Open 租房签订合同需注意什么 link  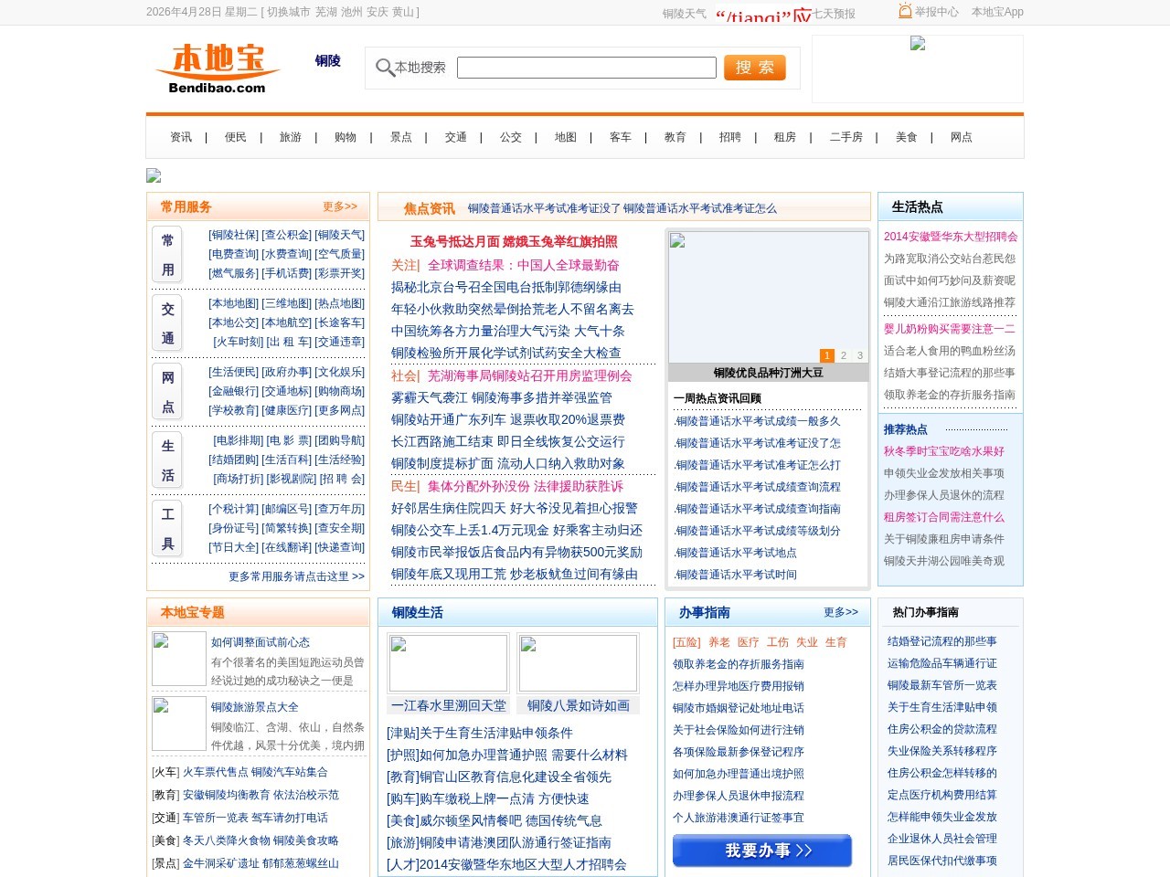tap(944, 517)
